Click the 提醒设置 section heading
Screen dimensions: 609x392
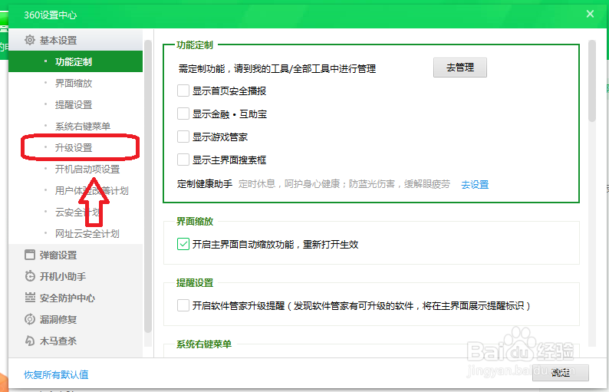195,283
